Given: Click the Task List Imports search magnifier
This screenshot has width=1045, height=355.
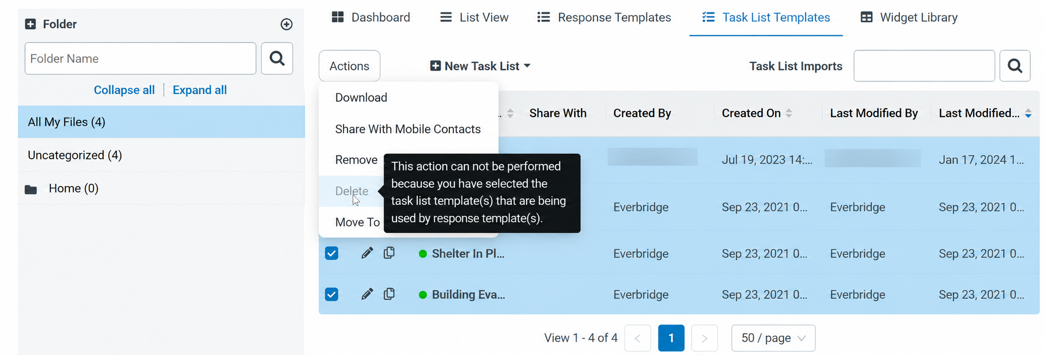Looking at the screenshot, I should click(1015, 66).
